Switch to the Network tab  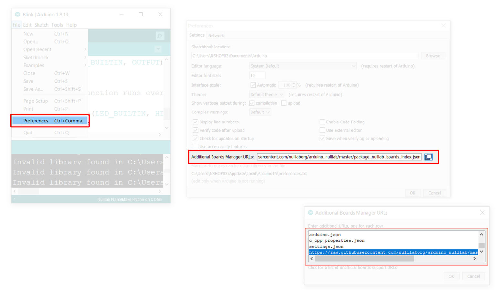coord(216,36)
